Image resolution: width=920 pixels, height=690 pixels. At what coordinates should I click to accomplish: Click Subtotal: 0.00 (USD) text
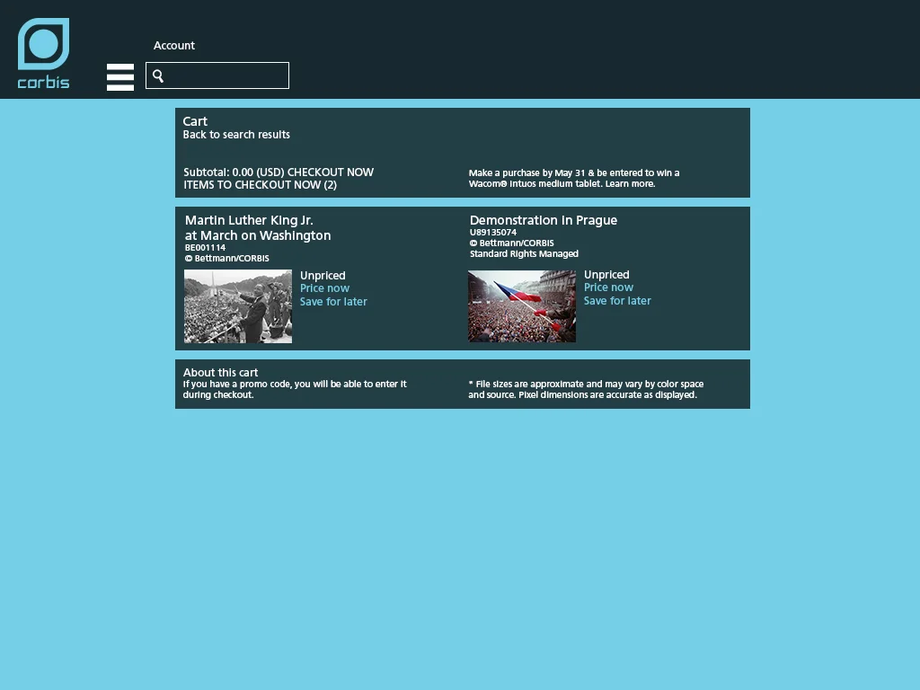(x=234, y=172)
